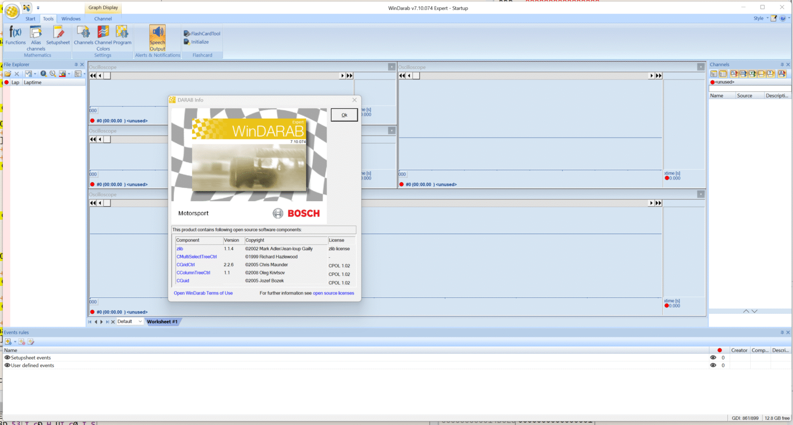Open the Default worksheet dropdown
The image size is (793, 425).
coord(130,321)
